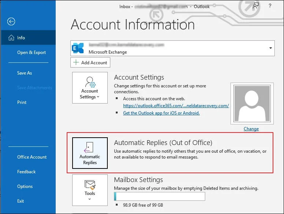Select Save As in the sidebar
The width and height of the screenshot is (284, 214).
point(25,73)
